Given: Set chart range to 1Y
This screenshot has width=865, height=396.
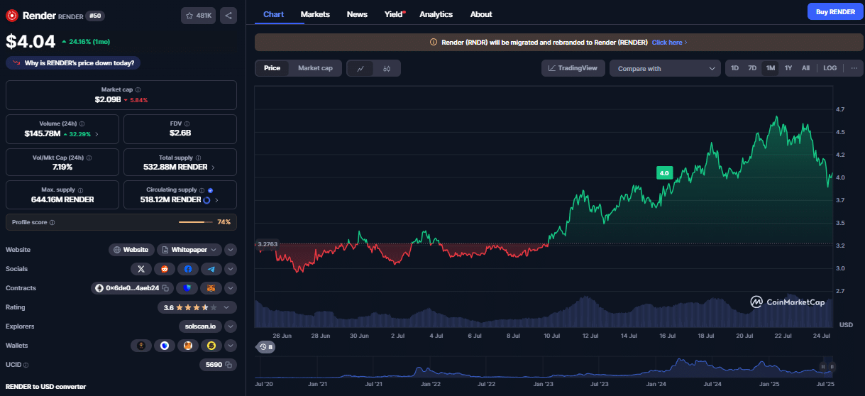Looking at the screenshot, I should 788,68.
